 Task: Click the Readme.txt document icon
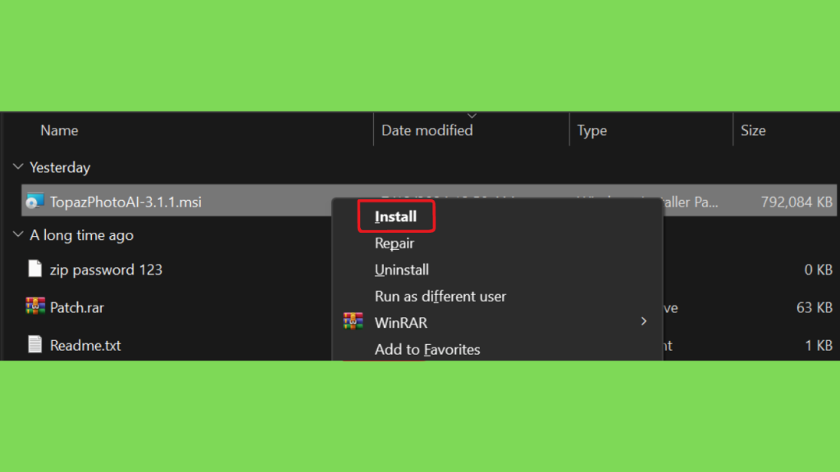34,345
